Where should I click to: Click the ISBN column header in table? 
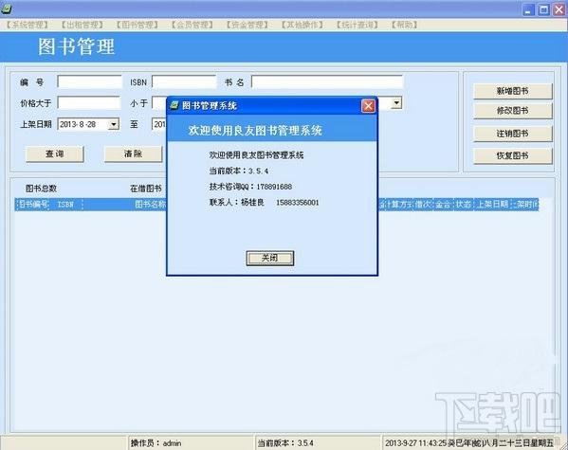point(66,205)
